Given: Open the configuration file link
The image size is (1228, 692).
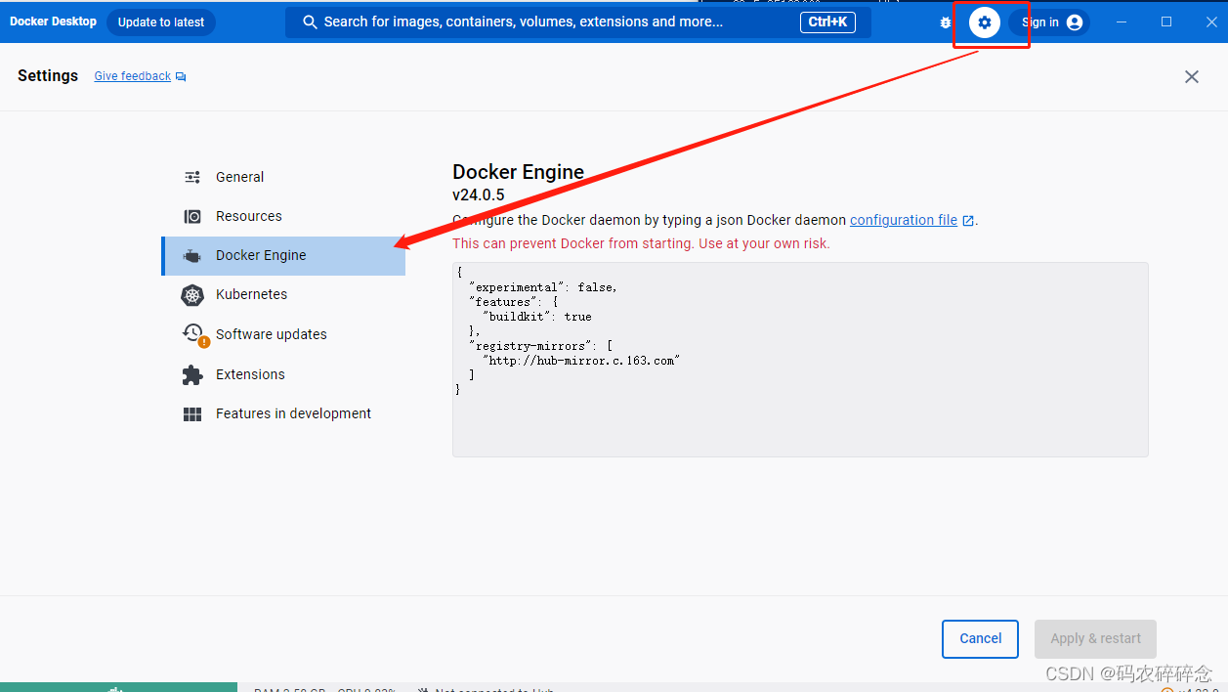Looking at the screenshot, I should tap(904, 220).
